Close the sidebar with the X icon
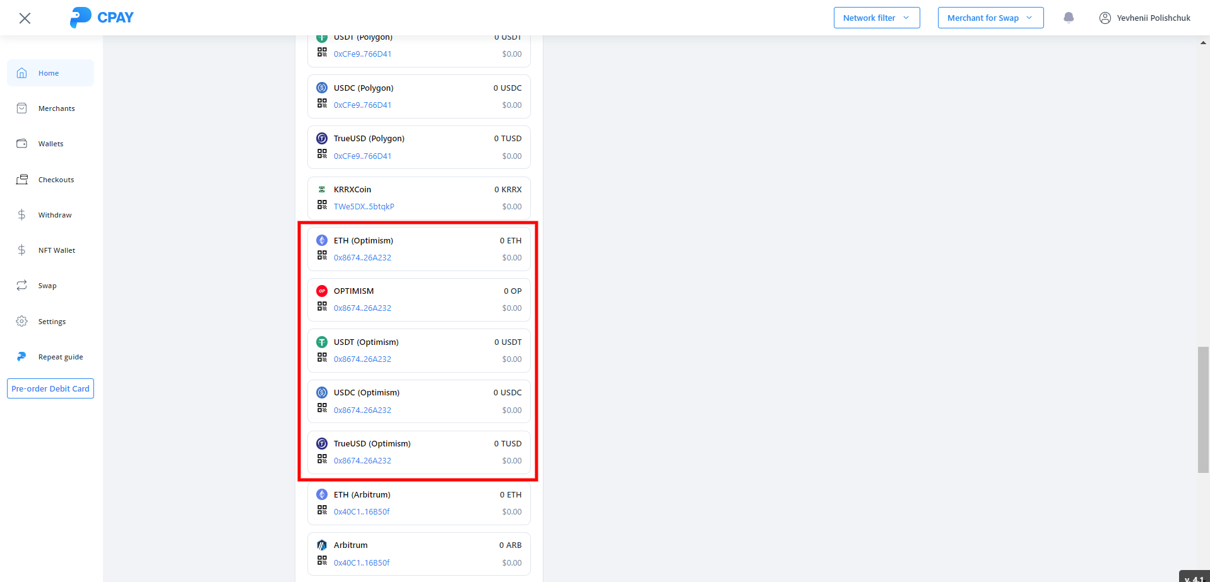Viewport: 1210px width, 582px height. pos(25,18)
